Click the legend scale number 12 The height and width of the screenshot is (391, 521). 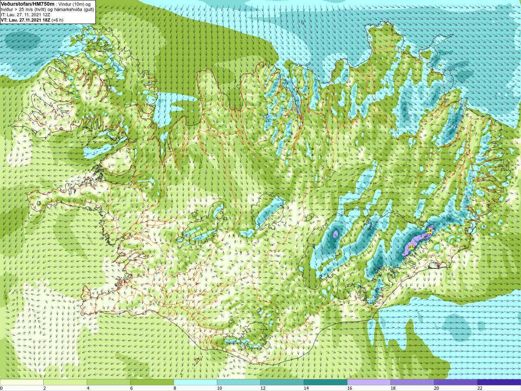[x=263, y=388]
